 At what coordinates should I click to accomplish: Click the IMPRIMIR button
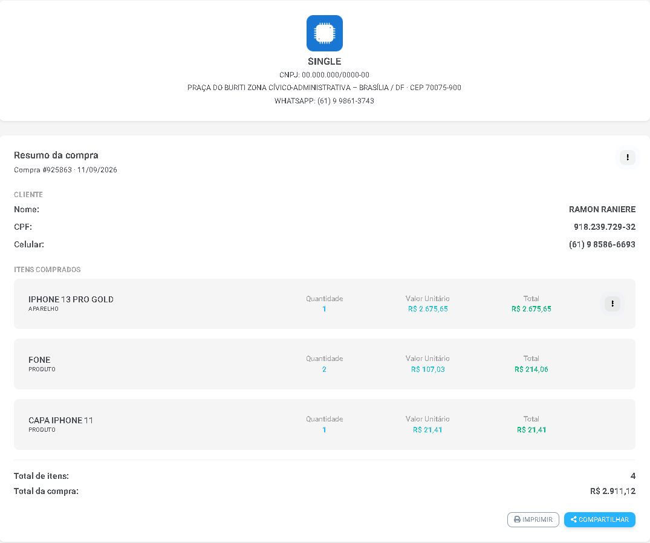coord(533,519)
